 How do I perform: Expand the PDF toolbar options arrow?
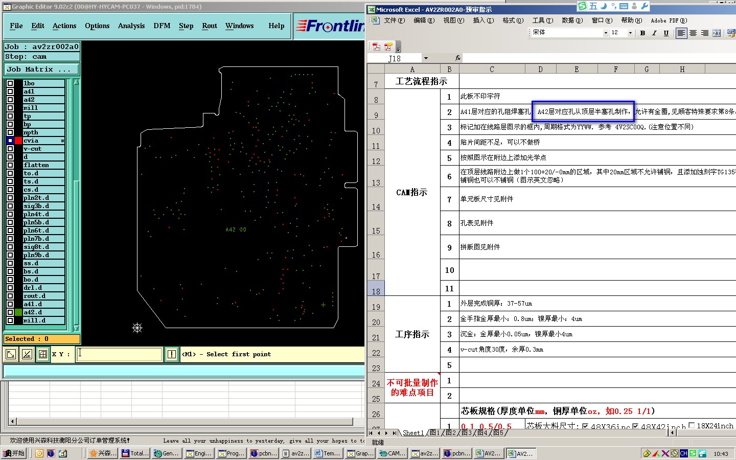click(x=399, y=48)
